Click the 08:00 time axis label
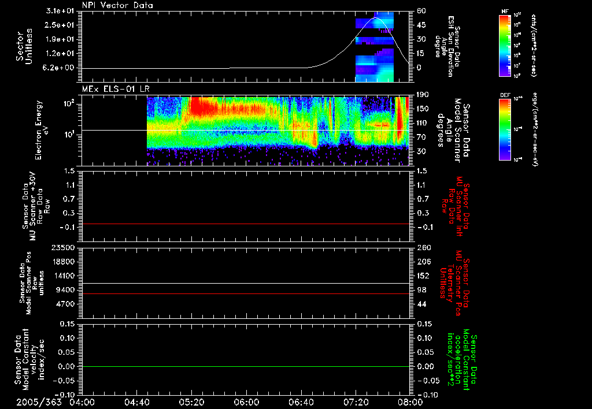Viewport: 592px width, 409px height. (411, 402)
